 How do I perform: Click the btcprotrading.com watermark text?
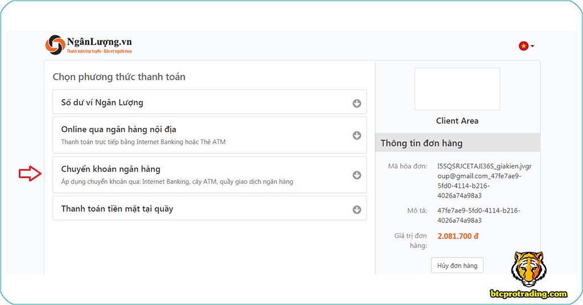pyautogui.click(x=529, y=294)
